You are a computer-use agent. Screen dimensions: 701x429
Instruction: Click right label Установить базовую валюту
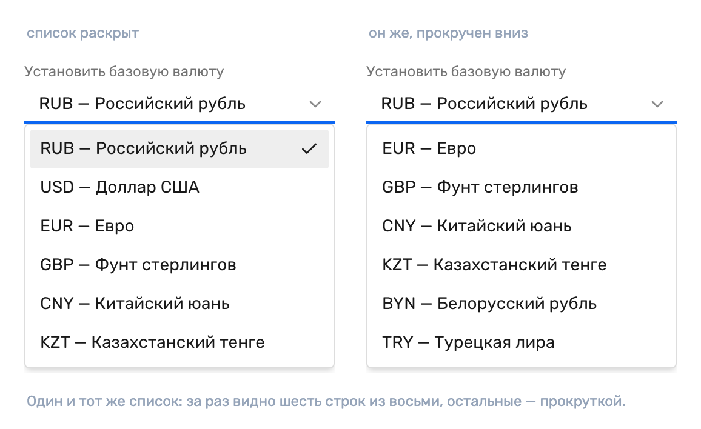466,71
